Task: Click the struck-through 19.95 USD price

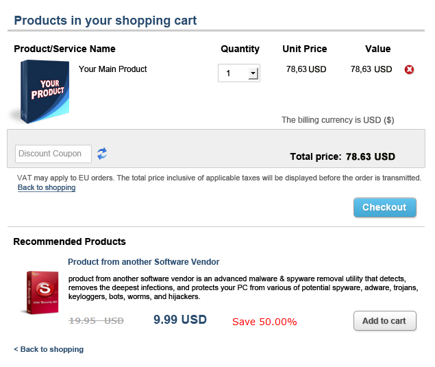Action: [x=97, y=320]
